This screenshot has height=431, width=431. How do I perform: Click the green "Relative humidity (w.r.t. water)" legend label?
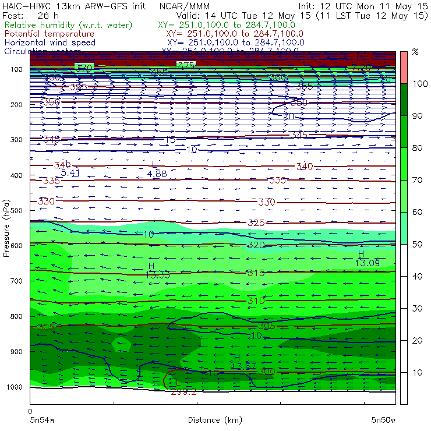[69, 25]
